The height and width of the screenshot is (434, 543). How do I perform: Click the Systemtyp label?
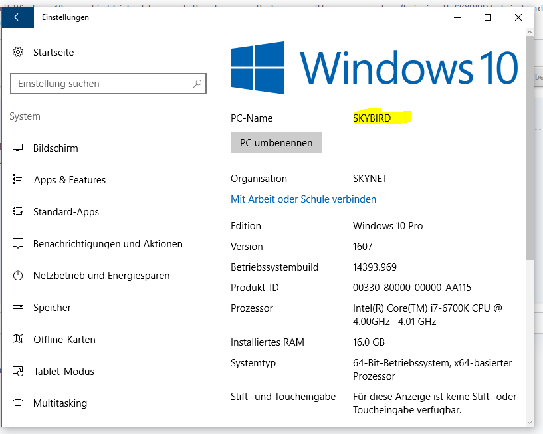[x=253, y=363]
